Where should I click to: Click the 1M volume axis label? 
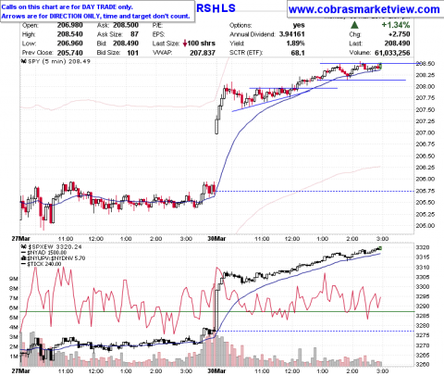[x=14, y=357]
